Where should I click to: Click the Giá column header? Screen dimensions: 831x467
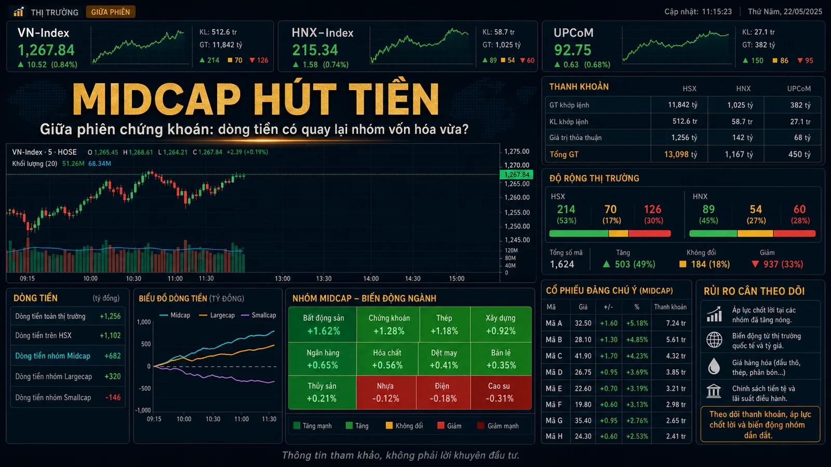pos(583,307)
